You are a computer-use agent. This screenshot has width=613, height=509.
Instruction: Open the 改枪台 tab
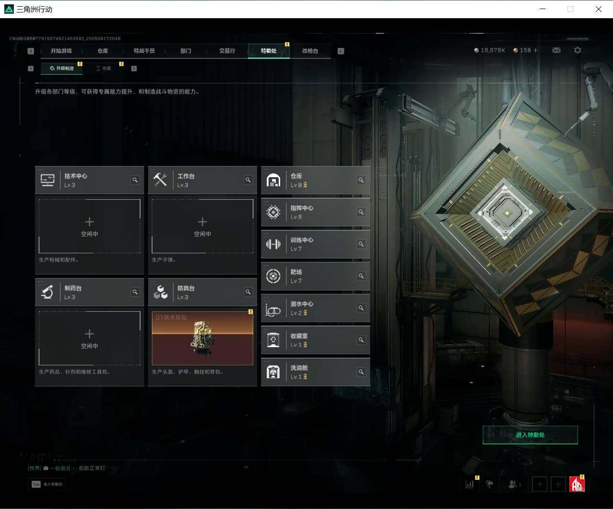[x=310, y=51]
